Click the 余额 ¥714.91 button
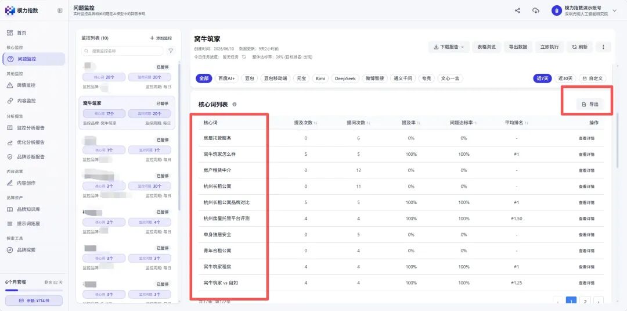 pyautogui.click(x=34, y=301)
